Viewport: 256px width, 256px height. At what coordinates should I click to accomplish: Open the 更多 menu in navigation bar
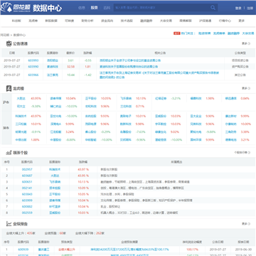click(241, 21)
